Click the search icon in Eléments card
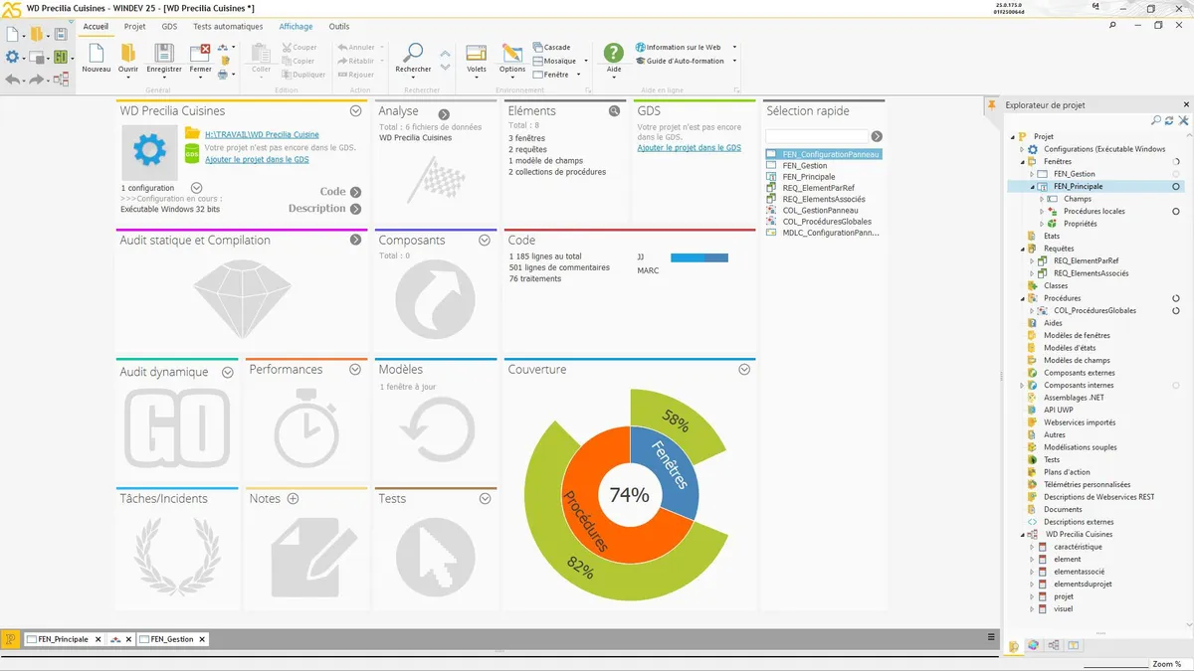The width and height of the screenshot is (1194, 671). 615,111
